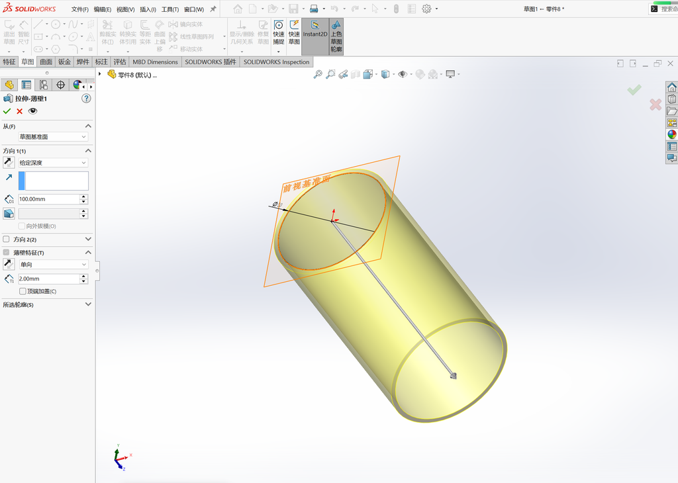Click the print icon in the top toolbar
Screen dimensions: 678x483
[314, 9]
